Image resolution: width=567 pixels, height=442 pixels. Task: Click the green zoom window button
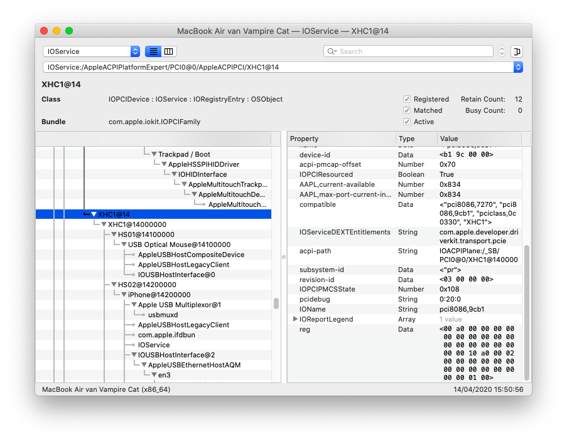point(69,31)
